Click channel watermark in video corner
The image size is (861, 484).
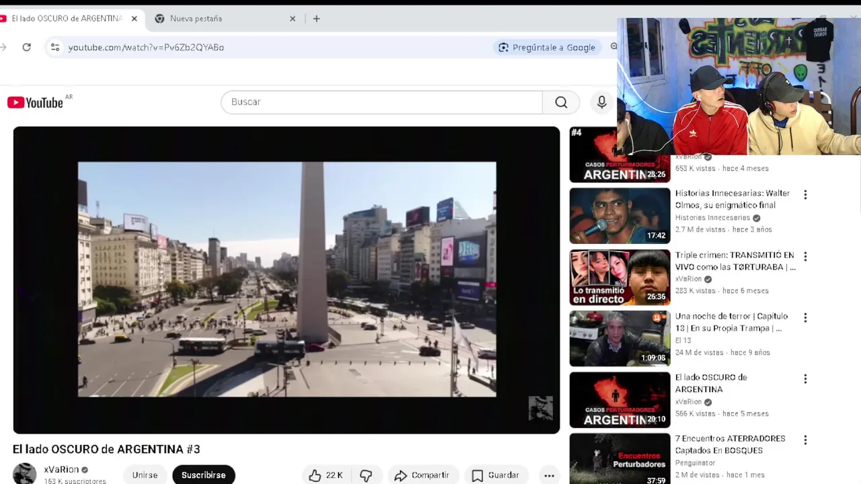point(540,408)
